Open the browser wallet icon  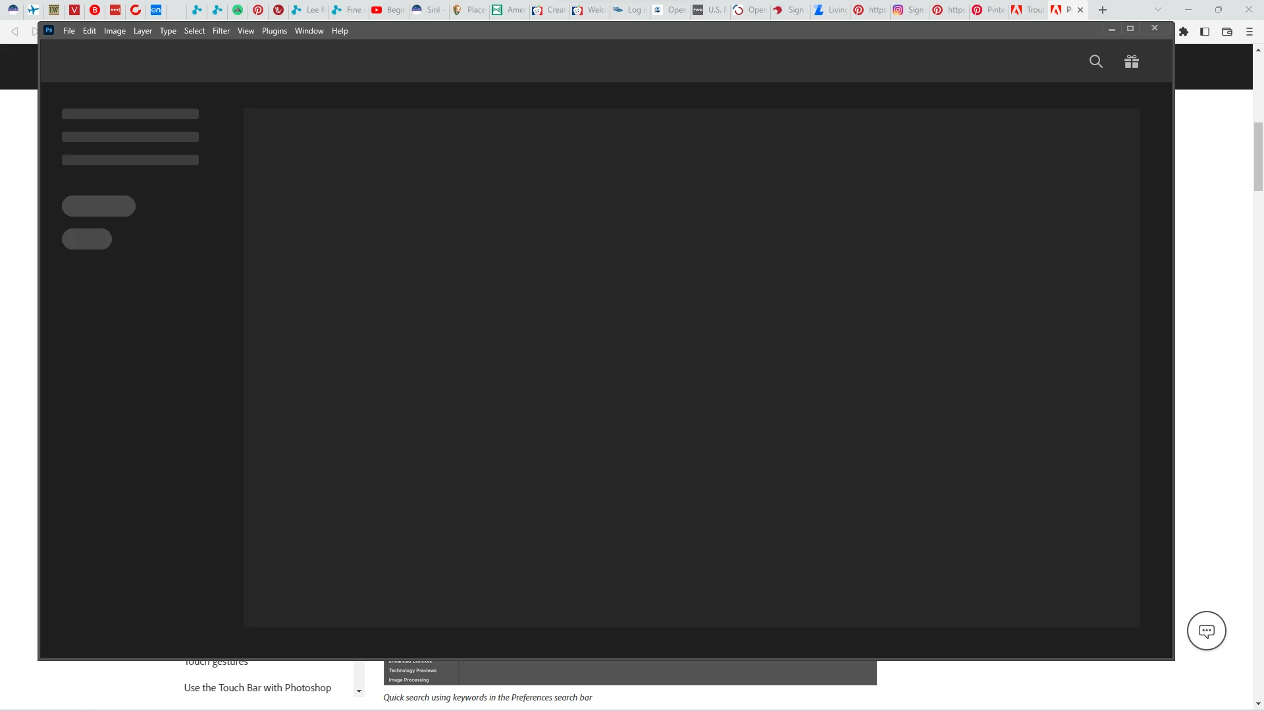tap(1227, 32)
